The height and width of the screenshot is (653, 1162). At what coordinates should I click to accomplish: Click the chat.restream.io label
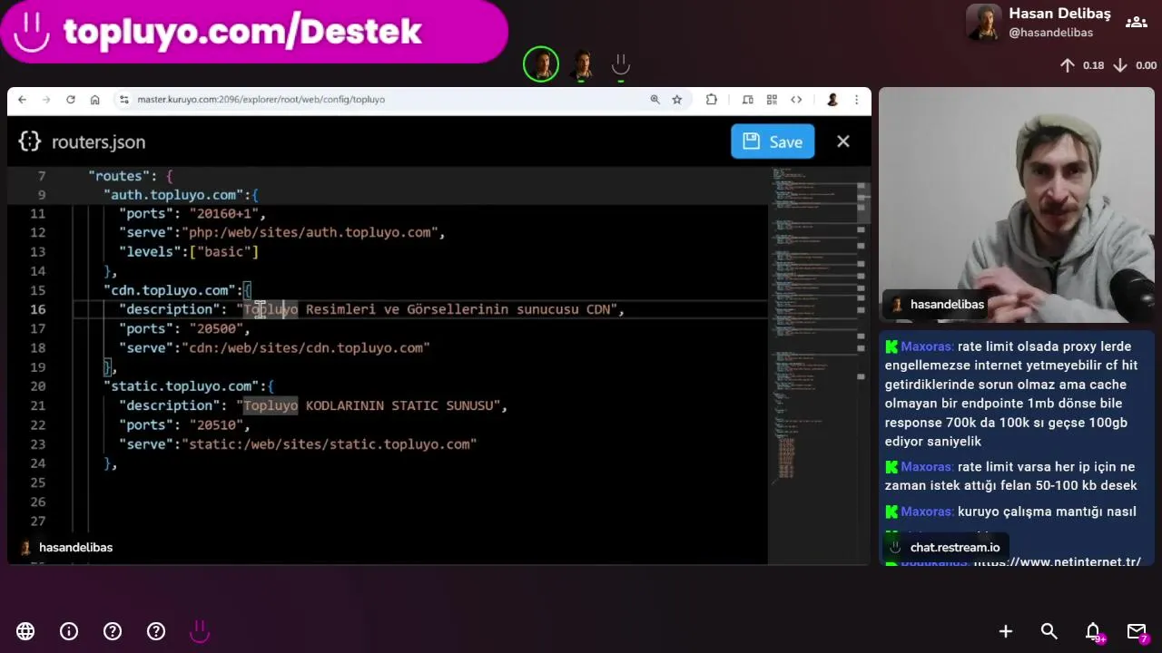point(955,548)
